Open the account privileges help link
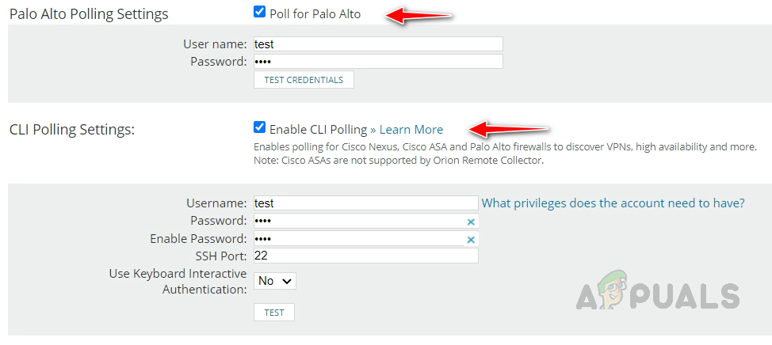Image resolution: width=772 pixels, height=345 pixels. click(613, 203)
